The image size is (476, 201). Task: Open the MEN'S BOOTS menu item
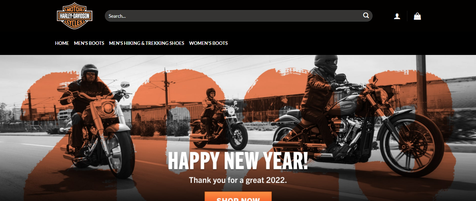89,43
